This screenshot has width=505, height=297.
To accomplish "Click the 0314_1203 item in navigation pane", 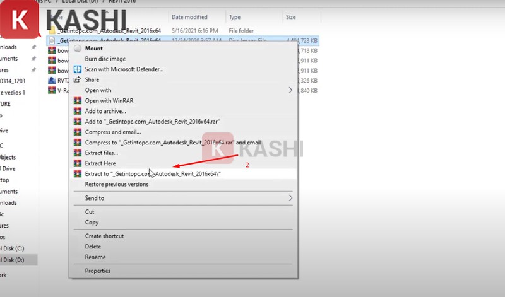I will (x=13, y=81).
